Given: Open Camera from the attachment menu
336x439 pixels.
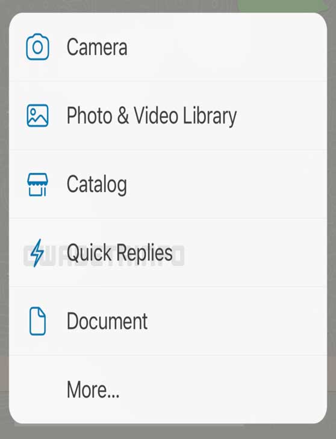Looking at the screenshot, I should [x=97, y=47].
